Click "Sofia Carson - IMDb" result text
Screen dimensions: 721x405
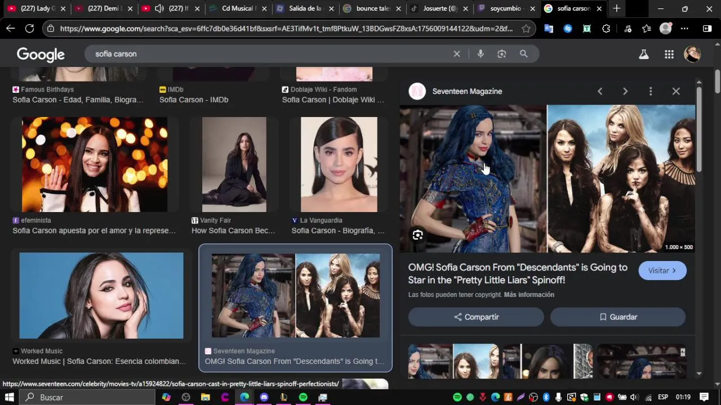[194, 100]
